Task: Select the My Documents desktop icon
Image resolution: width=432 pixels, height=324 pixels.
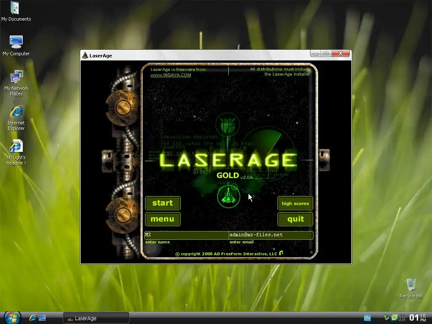Action: tap(16, 11)
